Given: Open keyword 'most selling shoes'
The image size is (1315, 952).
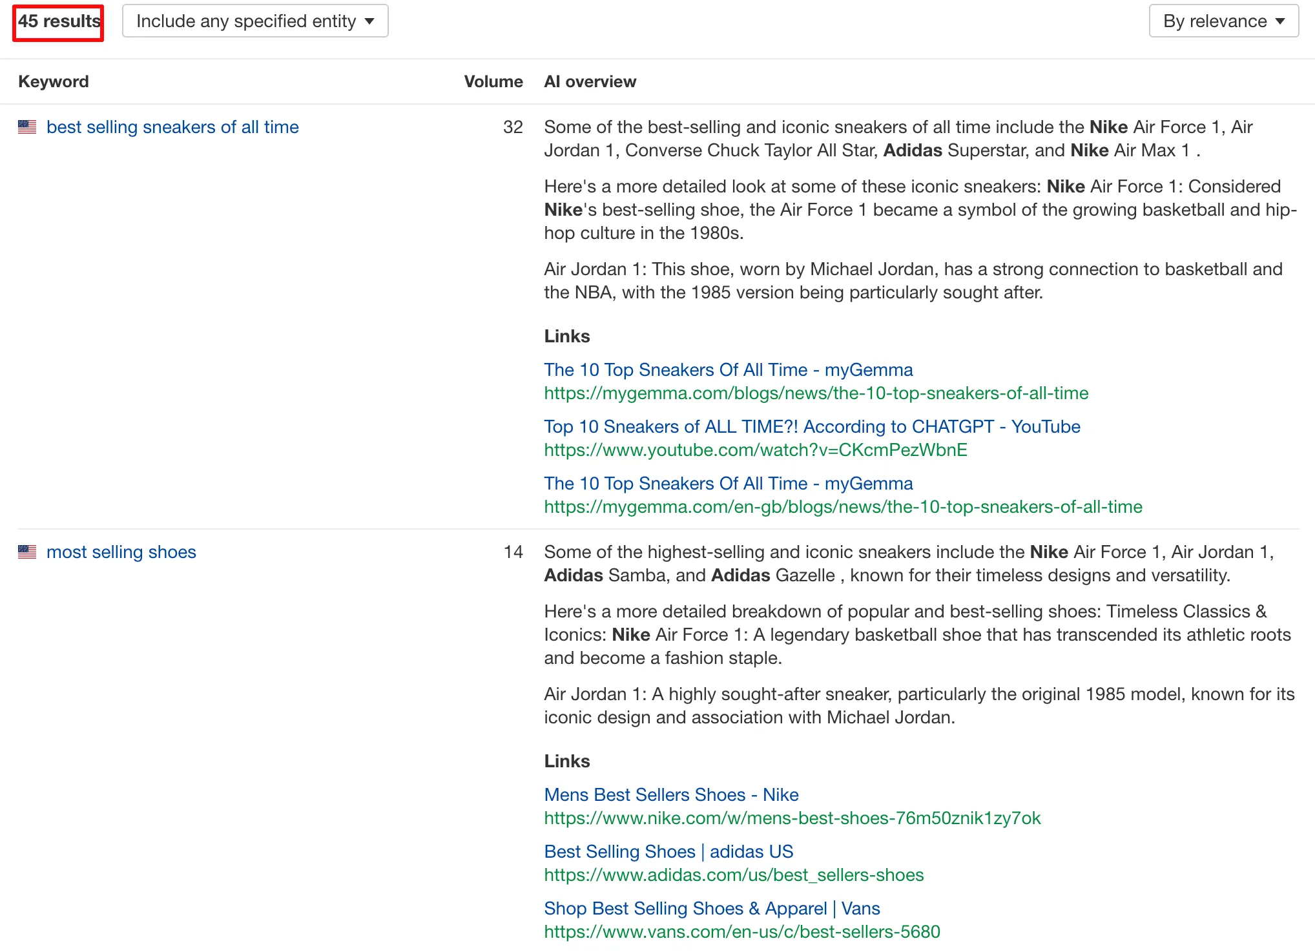Looking at the screenshot, I should [121, 552].
